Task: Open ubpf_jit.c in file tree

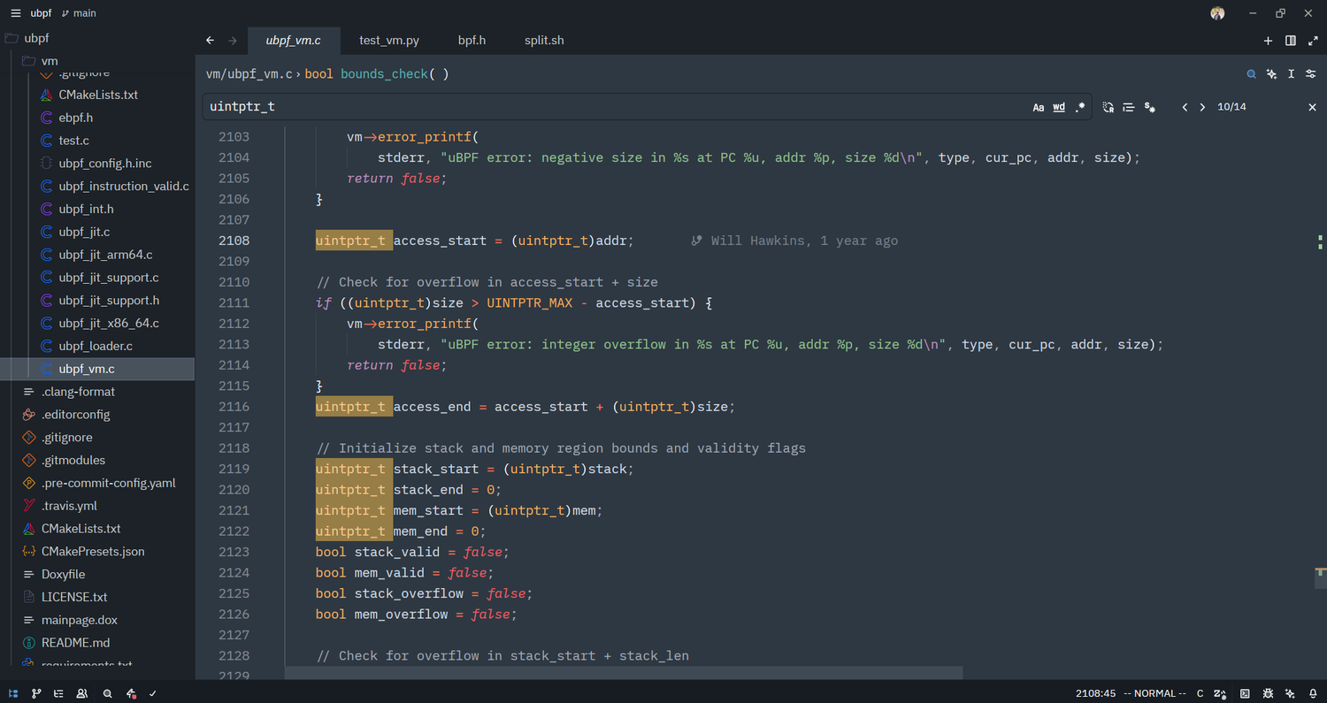Action: [x=84, y=232]
